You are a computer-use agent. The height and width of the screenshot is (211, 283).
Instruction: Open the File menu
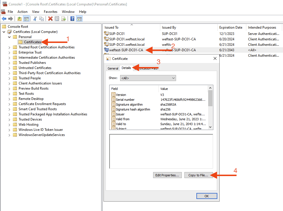point(10,12)
